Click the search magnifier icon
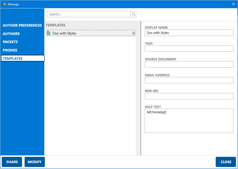238x169 pixels. [134, 14]
